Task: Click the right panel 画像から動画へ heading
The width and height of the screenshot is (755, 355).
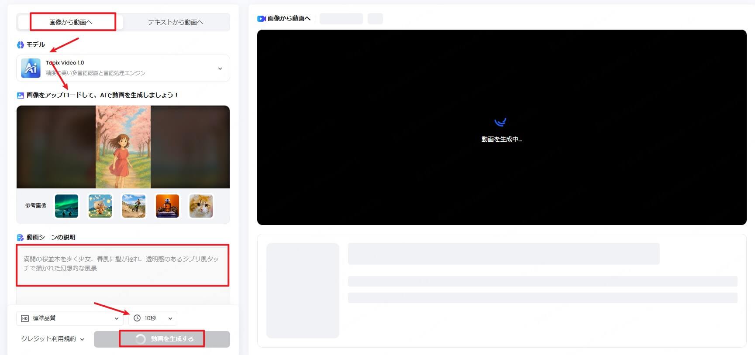Action: pyautogui.click(x=289, y=18)
